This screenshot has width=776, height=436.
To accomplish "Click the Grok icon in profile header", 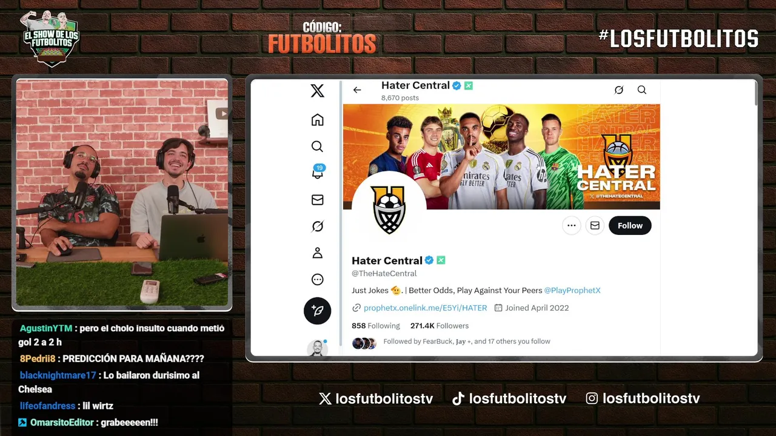I will [618, 90].
